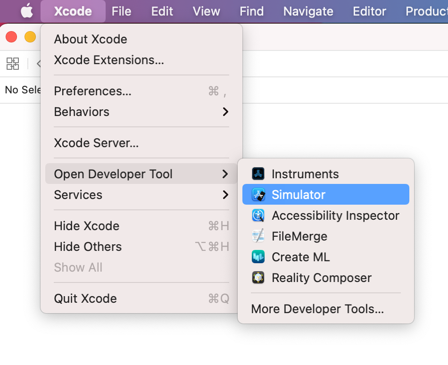Image resolution: width=448 pixels, height=365 pixels.
Task: Click the Simulator app icon
Action: (x=258, y=195)
